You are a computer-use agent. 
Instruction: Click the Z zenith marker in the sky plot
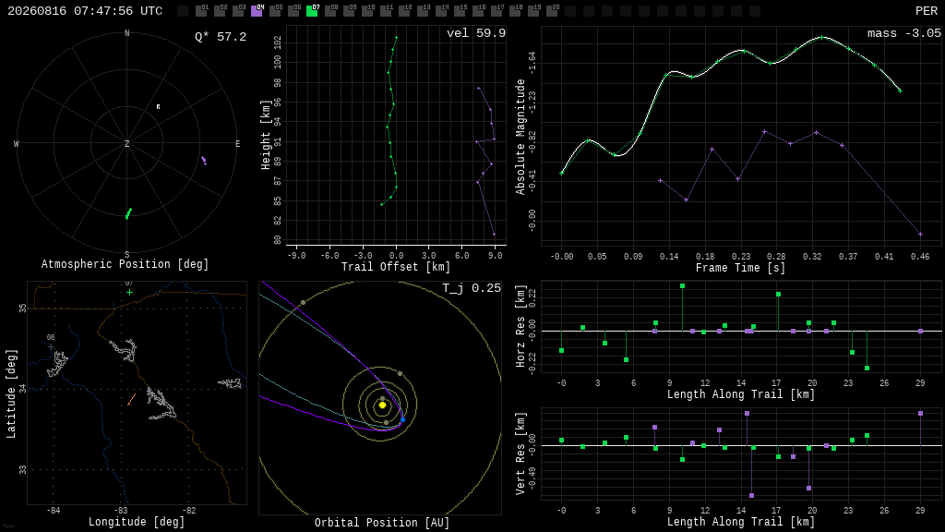click(x=126, y=143)
